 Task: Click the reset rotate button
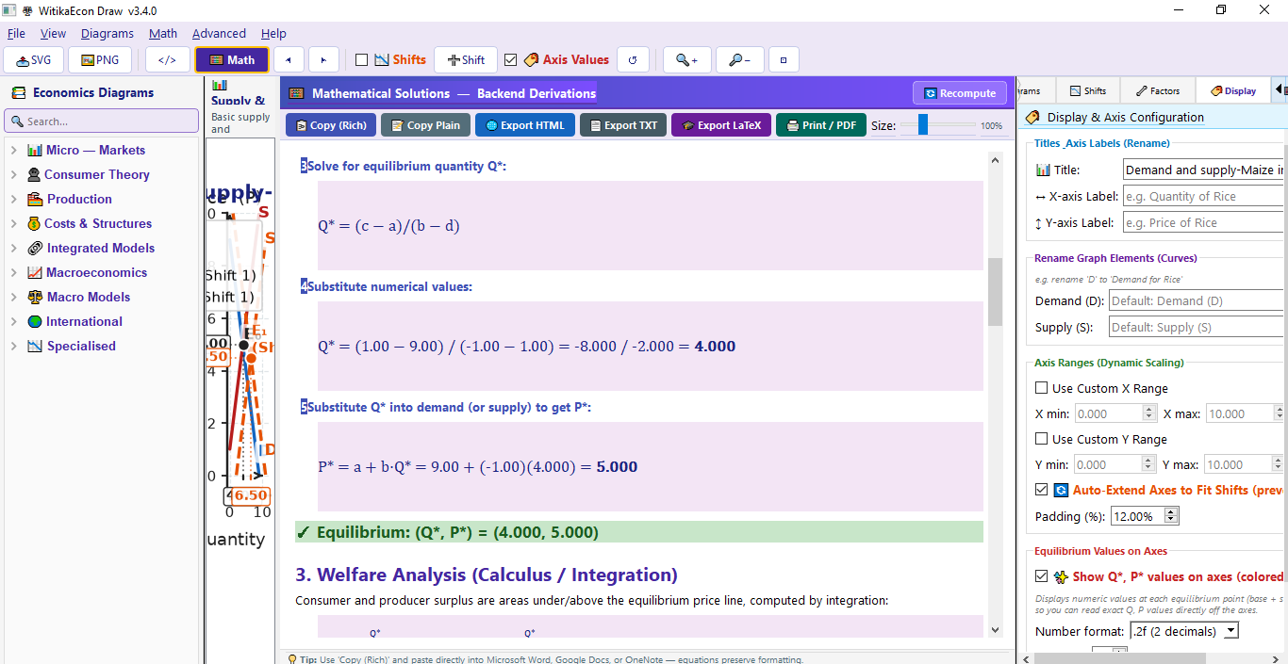(633, 59)
